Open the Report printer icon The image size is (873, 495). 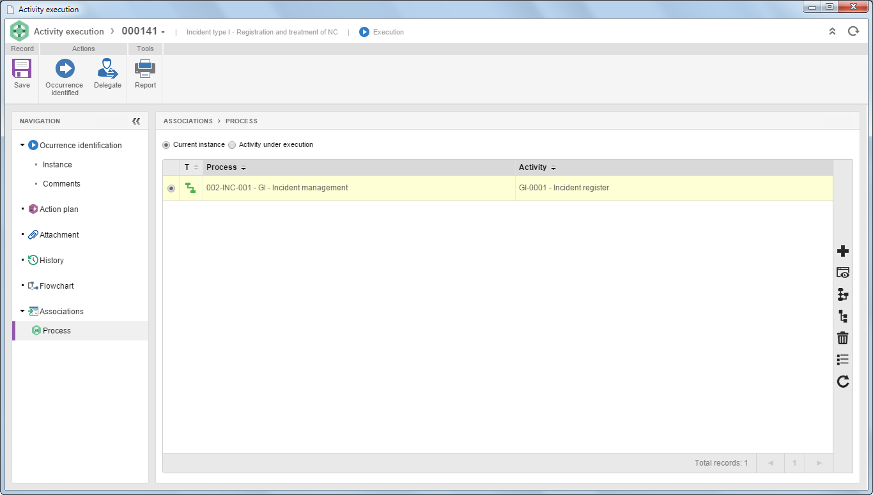point(145,68)
